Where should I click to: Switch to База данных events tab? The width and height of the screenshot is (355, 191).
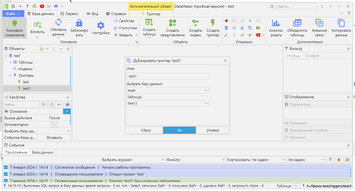[x=43, y=152]
